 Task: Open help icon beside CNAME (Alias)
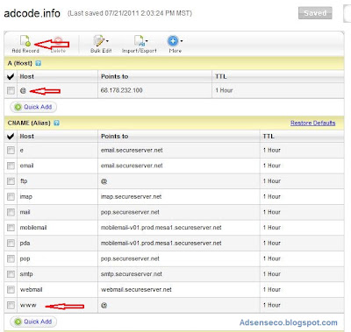56,123
